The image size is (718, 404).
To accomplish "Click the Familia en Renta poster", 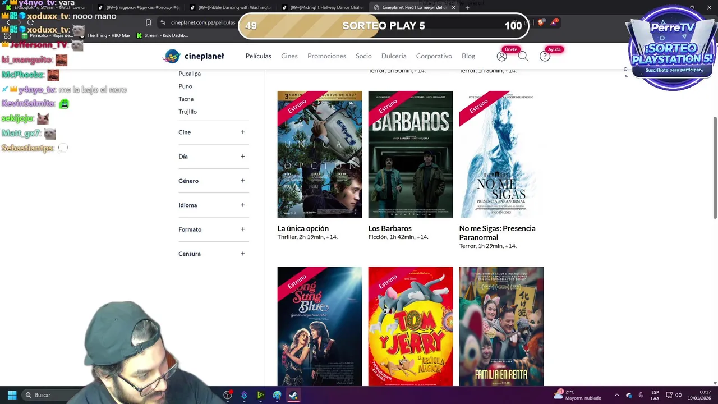I will [501, 327].
